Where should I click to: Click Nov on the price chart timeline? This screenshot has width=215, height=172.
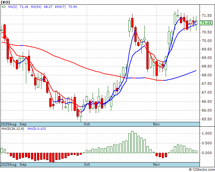tap(157, 124)
